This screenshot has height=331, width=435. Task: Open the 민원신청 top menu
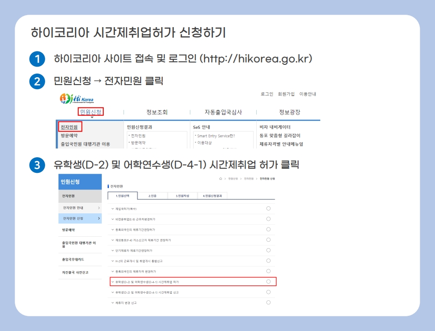click(x=90, y=112)
